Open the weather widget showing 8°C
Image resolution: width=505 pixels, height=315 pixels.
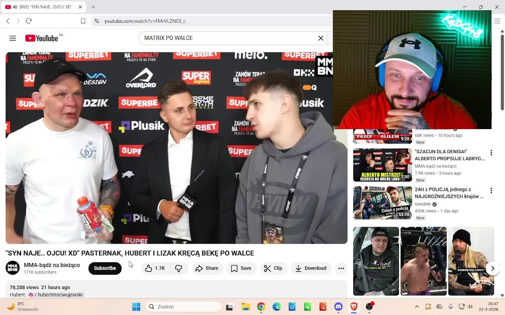(22, 307)
